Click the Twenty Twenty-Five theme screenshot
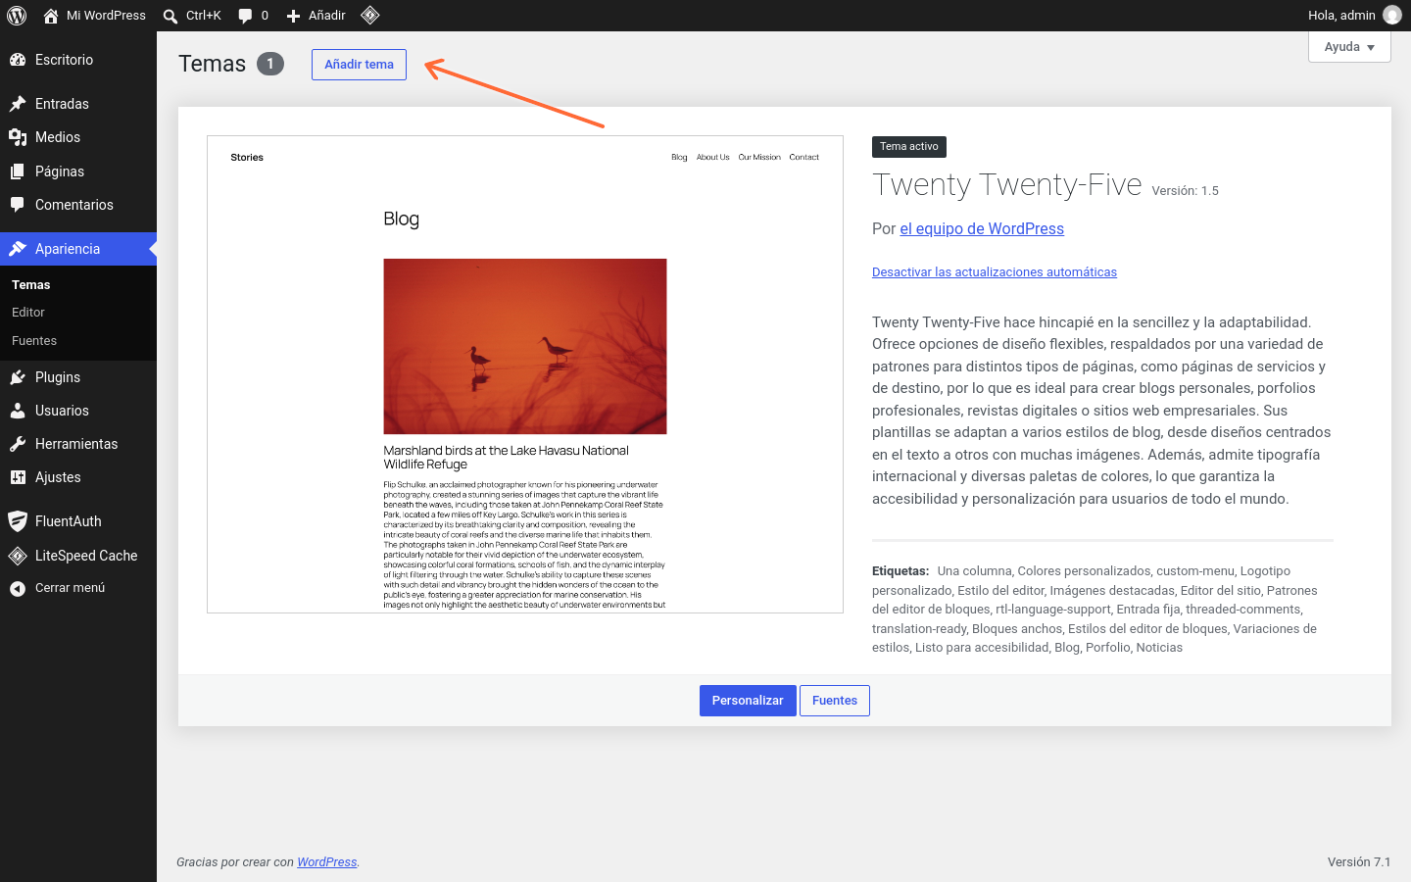The width and height of the screenshot is (1411, 882). [x=525, y=374]
